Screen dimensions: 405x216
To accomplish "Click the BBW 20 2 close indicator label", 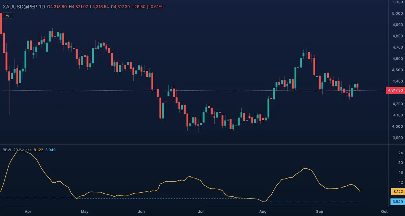I will [x=17, y=150].
